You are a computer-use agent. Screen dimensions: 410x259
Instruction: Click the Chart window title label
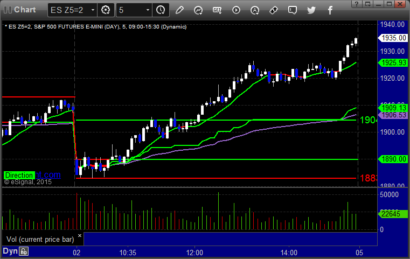tap(25, 10)
